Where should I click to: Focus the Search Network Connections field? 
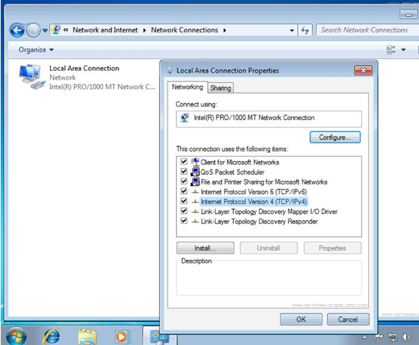367,30
